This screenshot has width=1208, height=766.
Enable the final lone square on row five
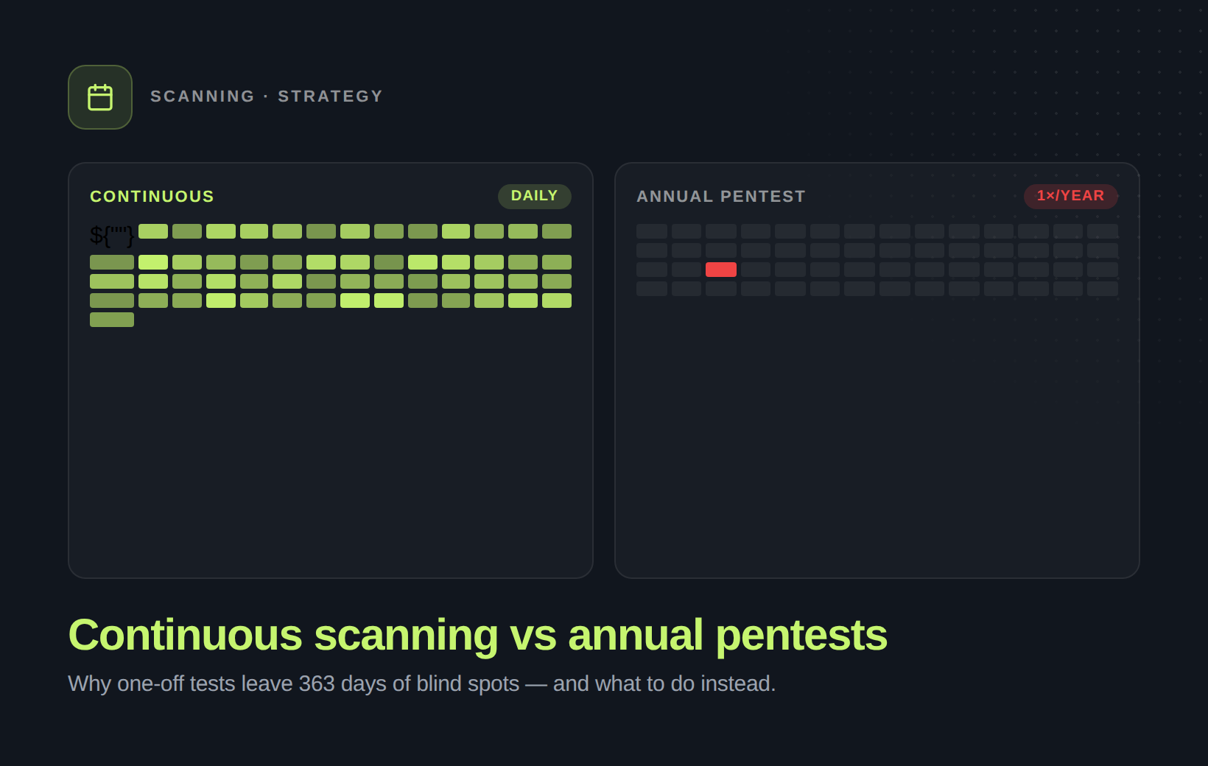(x=111, y=319)
